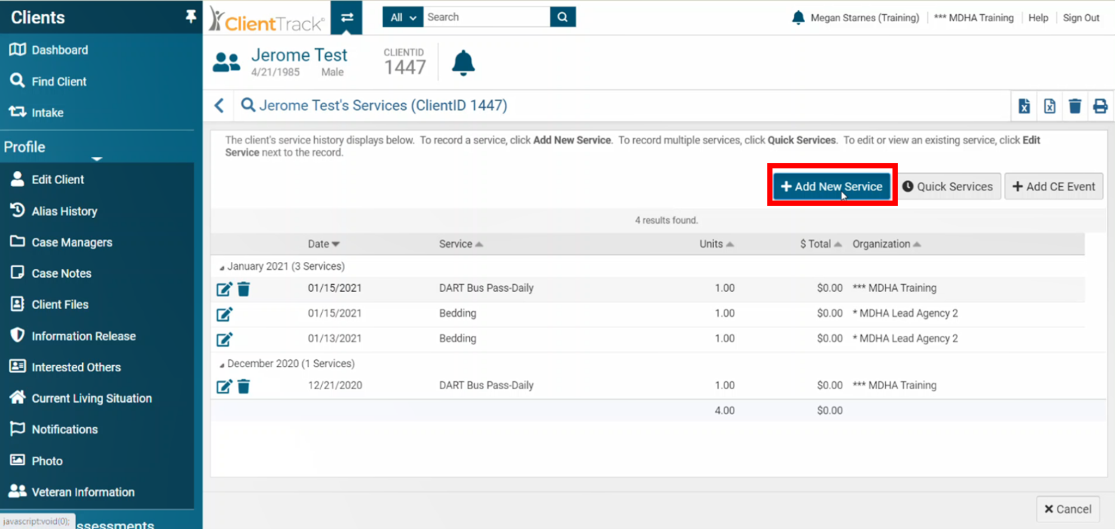Image resolution: width=1115 pixels, height=529 pixels.
Task: Open Intake in sidebar
Action: pyautogui.click(x=47, y=113)
